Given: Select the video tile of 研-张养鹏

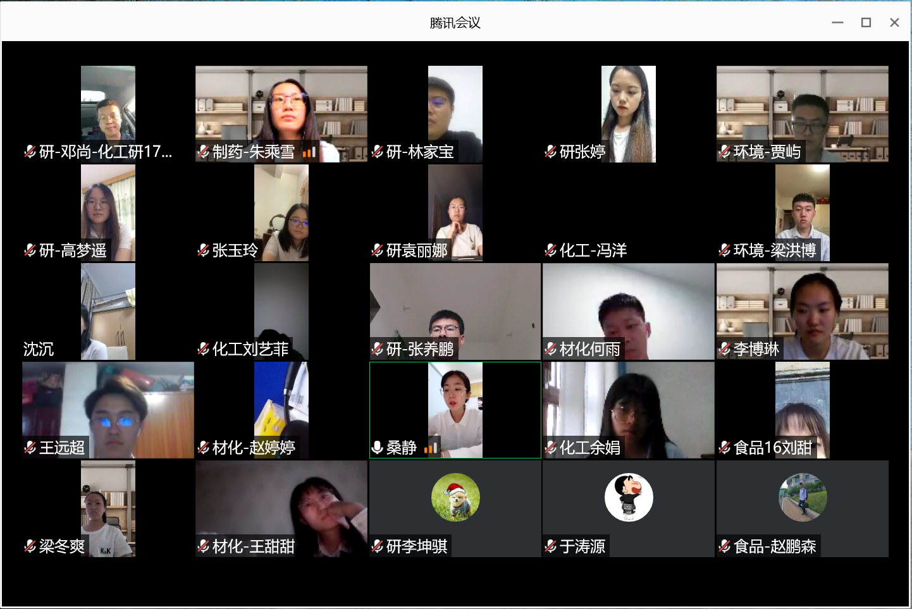Looking at the screenshot, I should click(455, 312).
